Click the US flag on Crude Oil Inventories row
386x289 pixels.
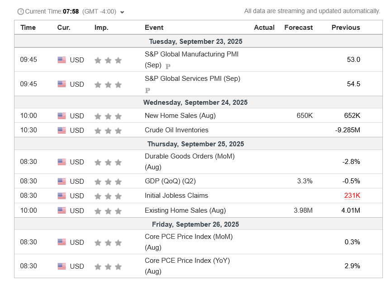click(x=62, y=130)
